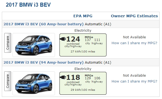Click the EPA MPG column header

pos(83,16)
